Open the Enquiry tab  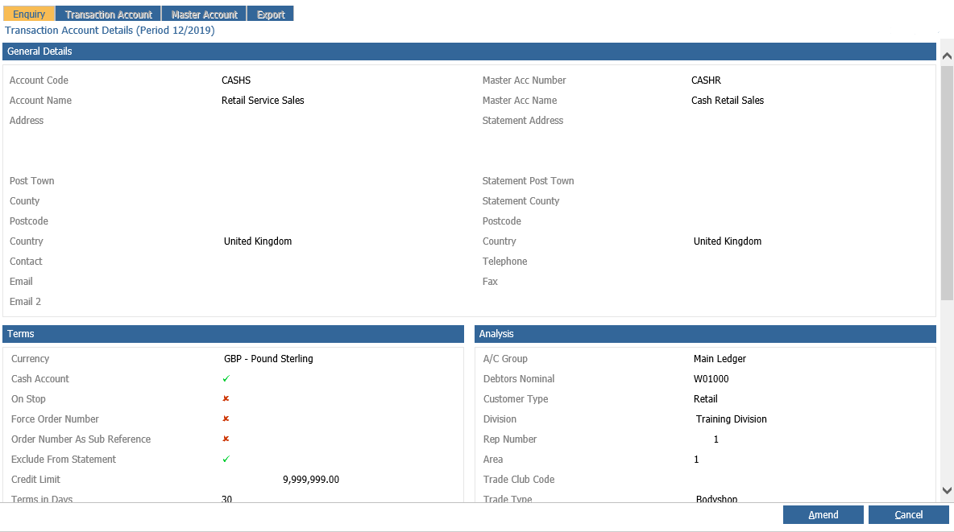(x=28, y=14)
